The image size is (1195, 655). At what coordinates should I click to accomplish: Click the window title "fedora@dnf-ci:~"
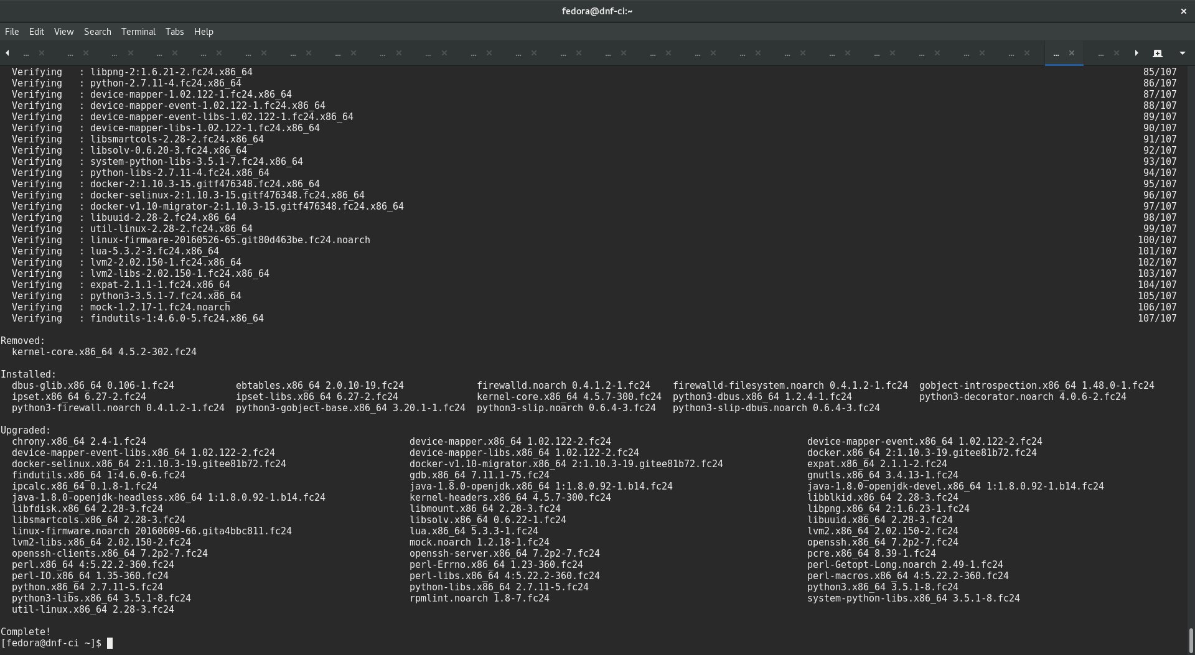click(597, 11)
